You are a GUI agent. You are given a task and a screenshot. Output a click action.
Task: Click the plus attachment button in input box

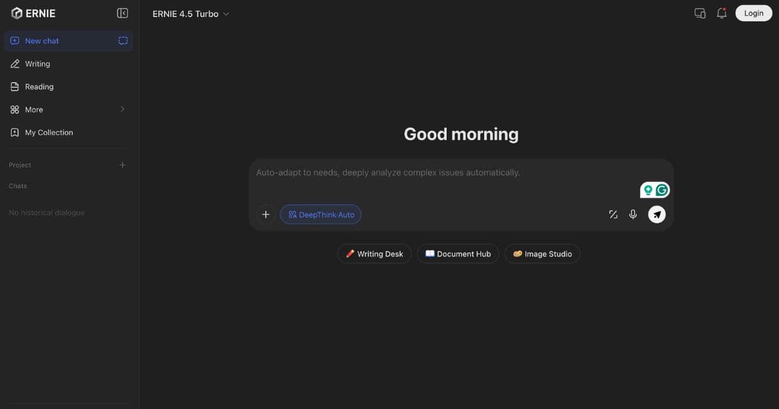click(x=266, y=214)
